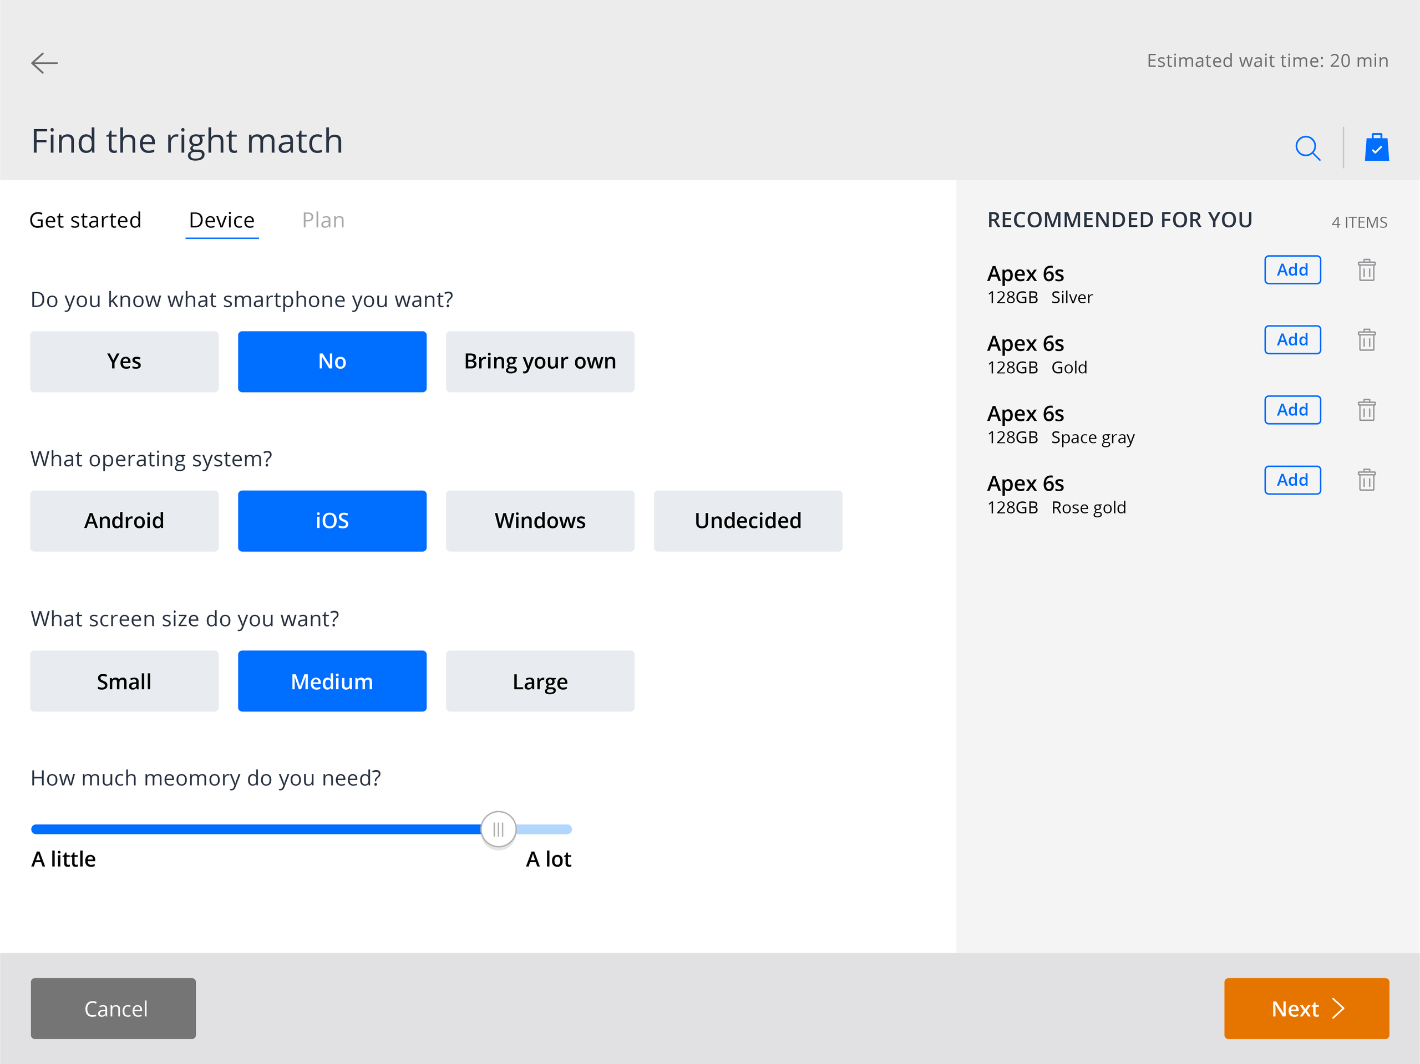Click the Cancel button
The image size is (1420, 1064).
(x=114, y=1008)
